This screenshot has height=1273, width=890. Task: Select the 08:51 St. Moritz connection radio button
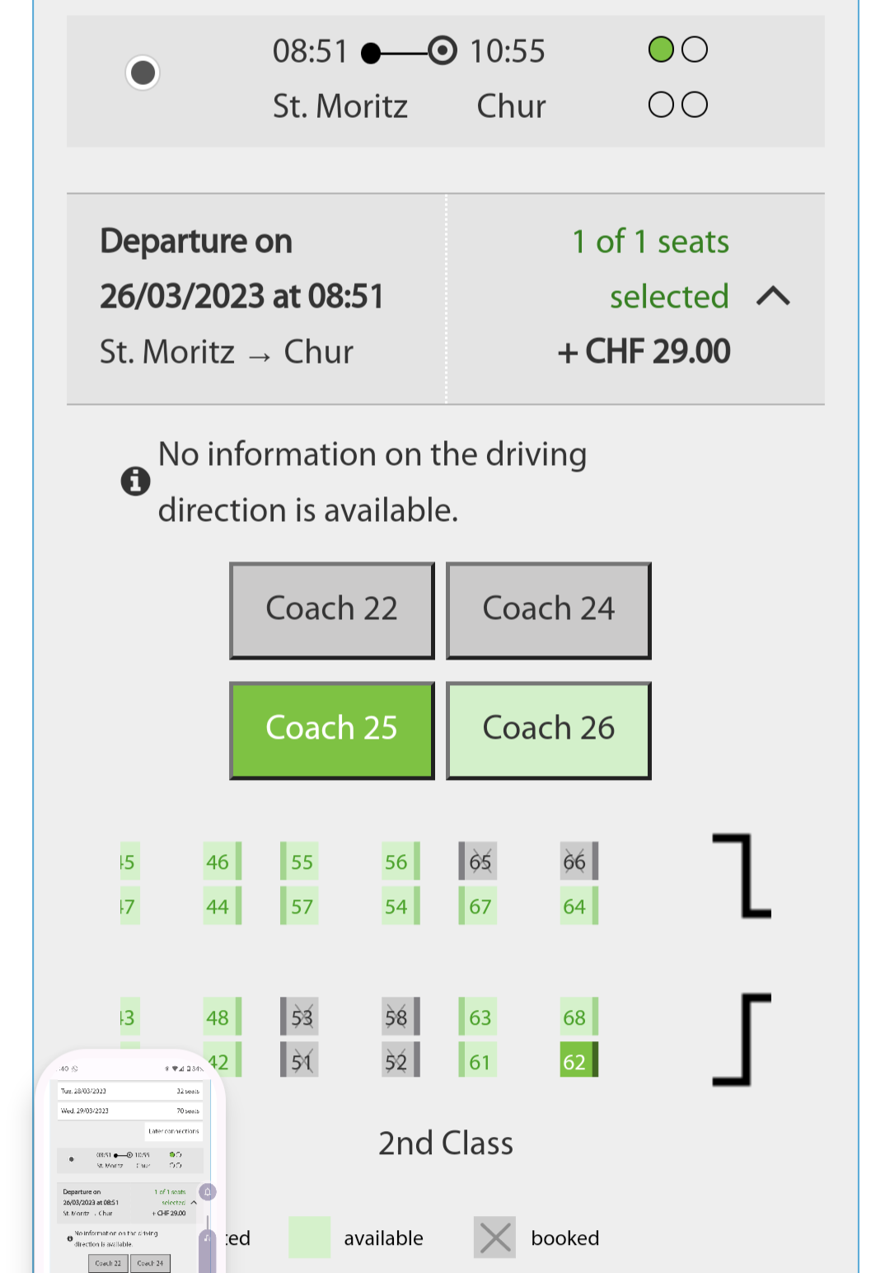tap(143, 73)
